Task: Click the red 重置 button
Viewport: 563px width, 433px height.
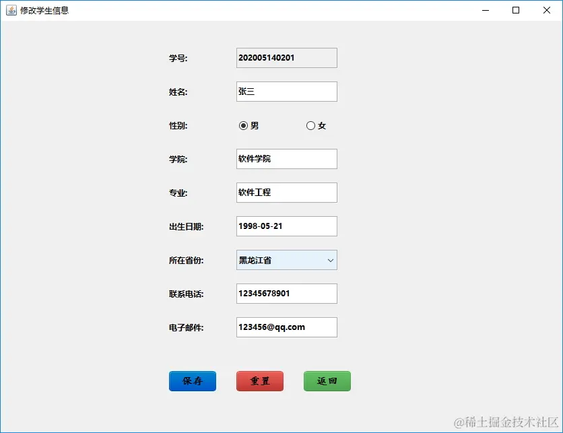Action: click(x=260, y=381)
